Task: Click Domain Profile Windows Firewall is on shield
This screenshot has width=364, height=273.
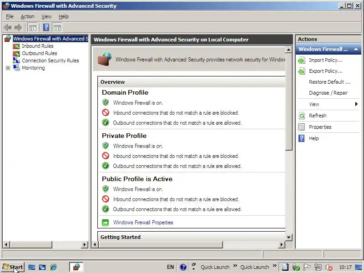Action: pos(106,102)
